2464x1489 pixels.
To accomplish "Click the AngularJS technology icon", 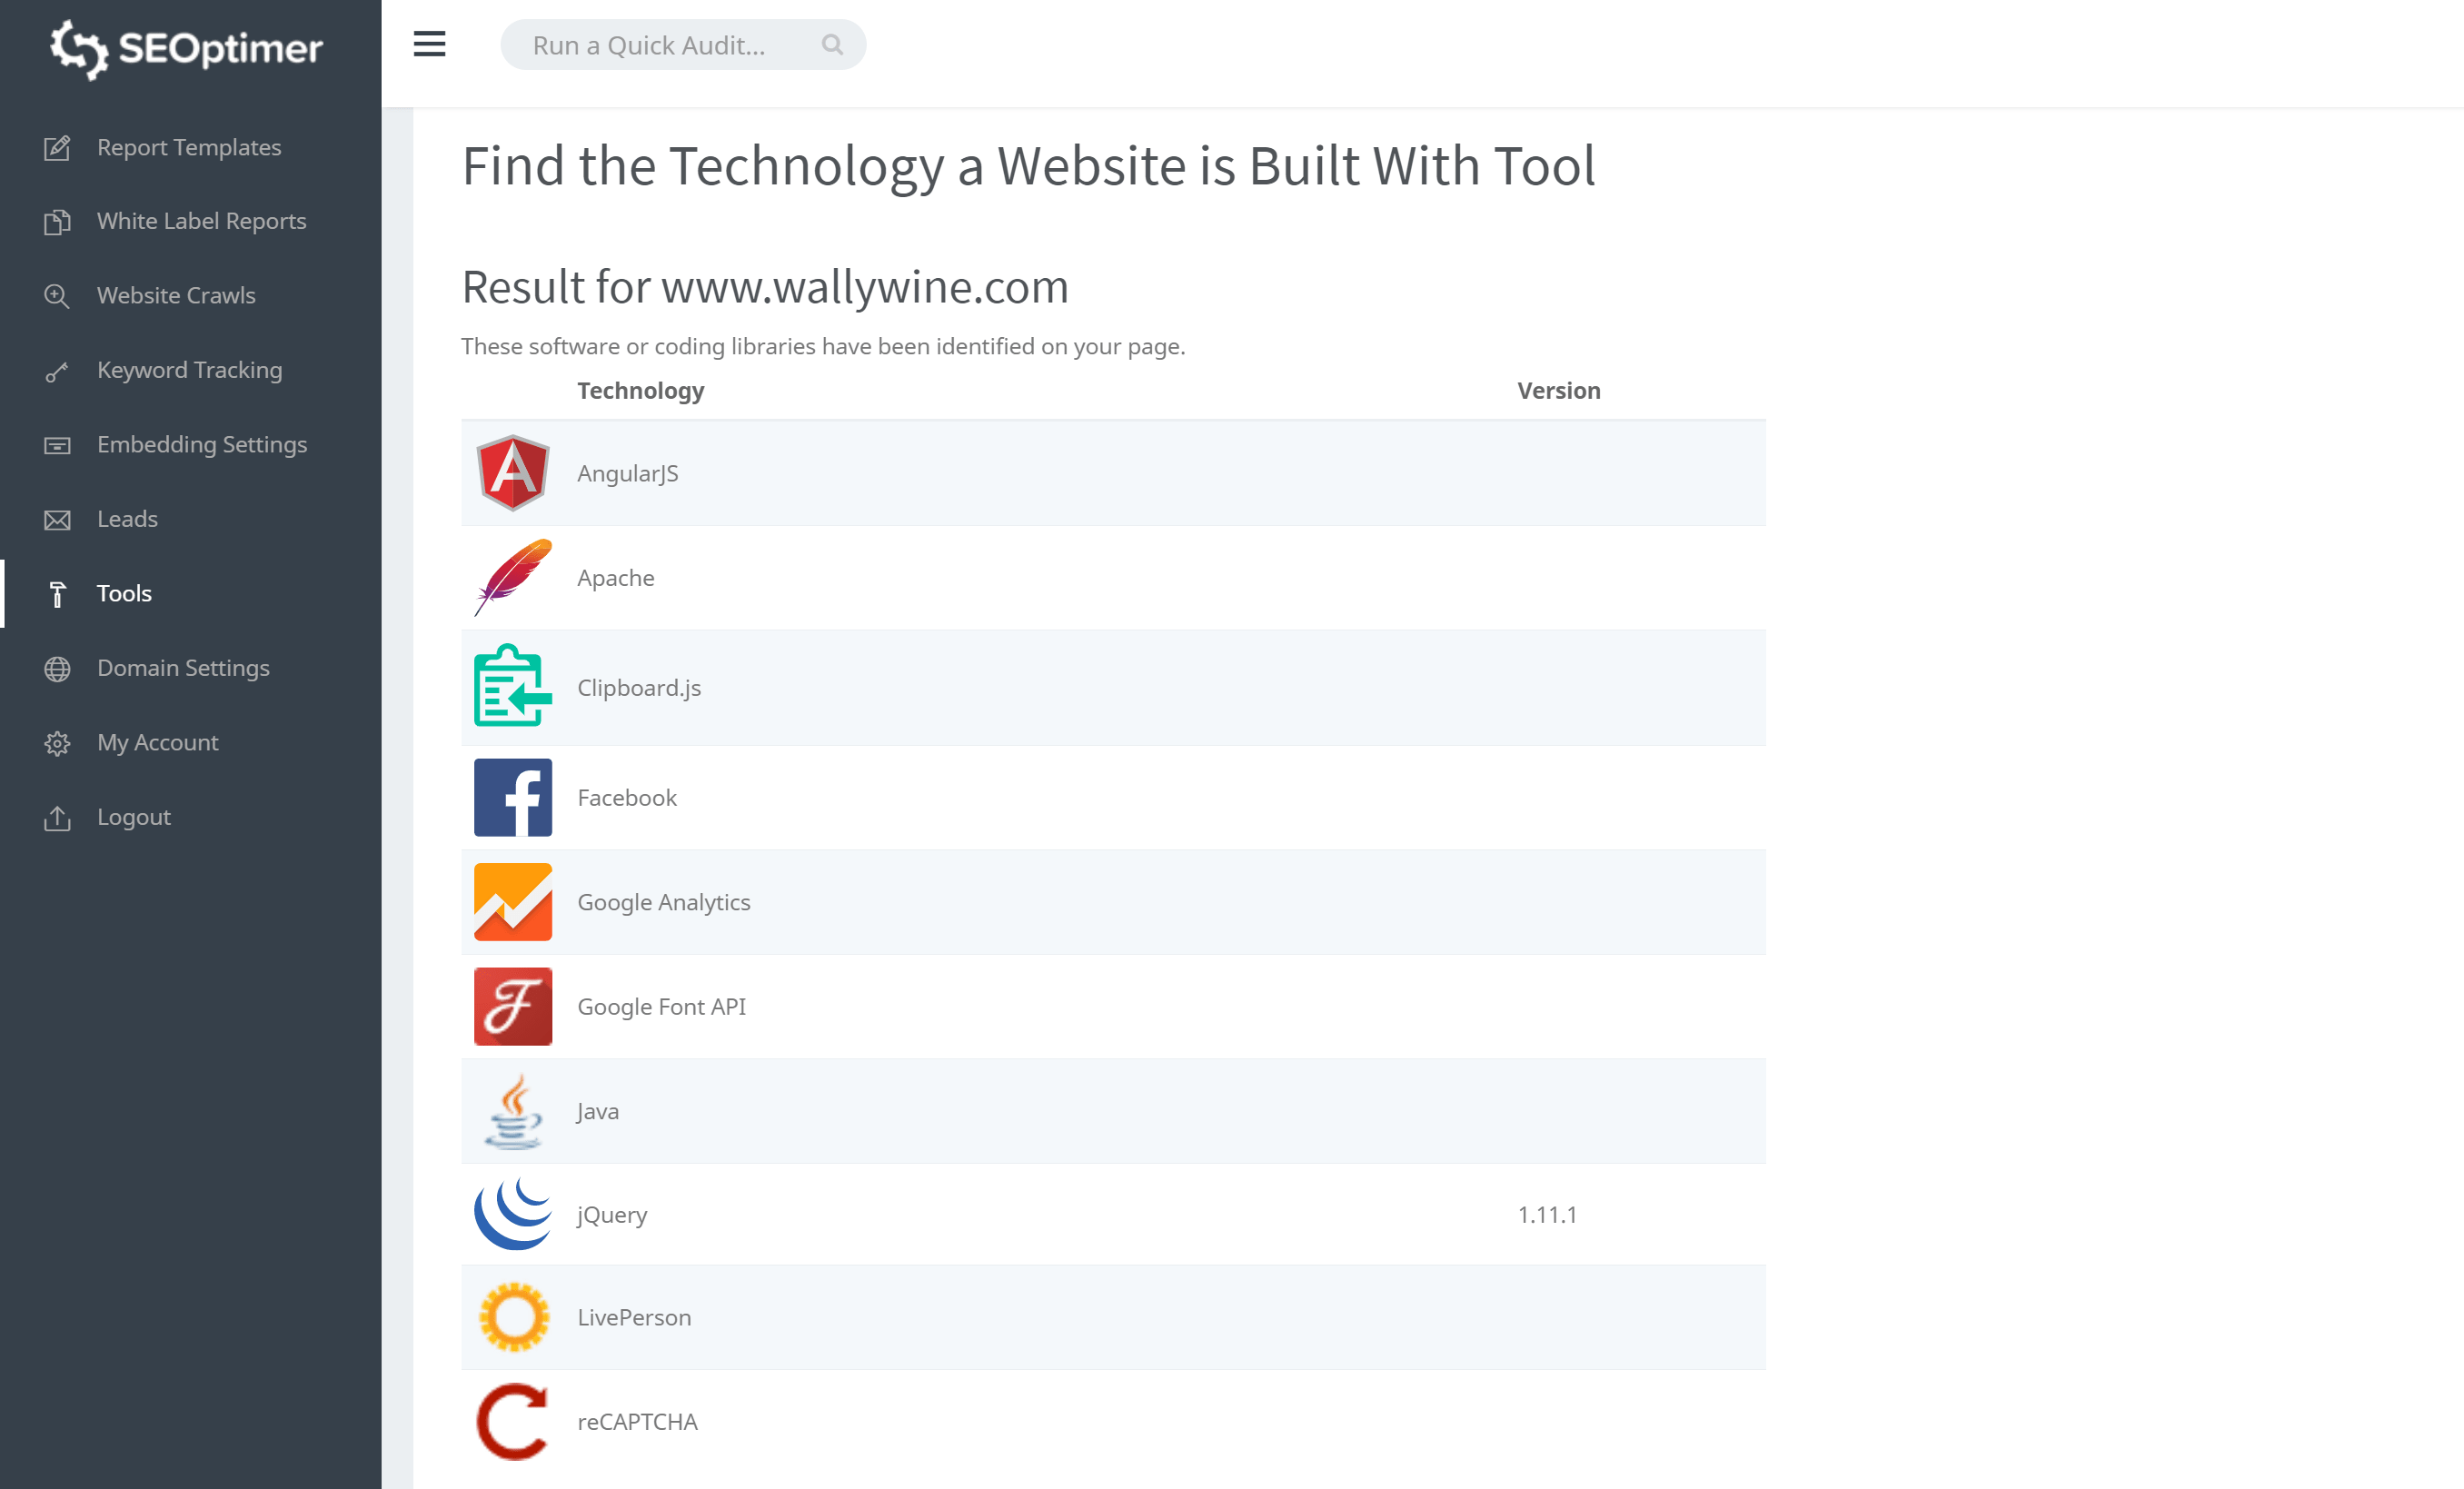I will (512, 470).
